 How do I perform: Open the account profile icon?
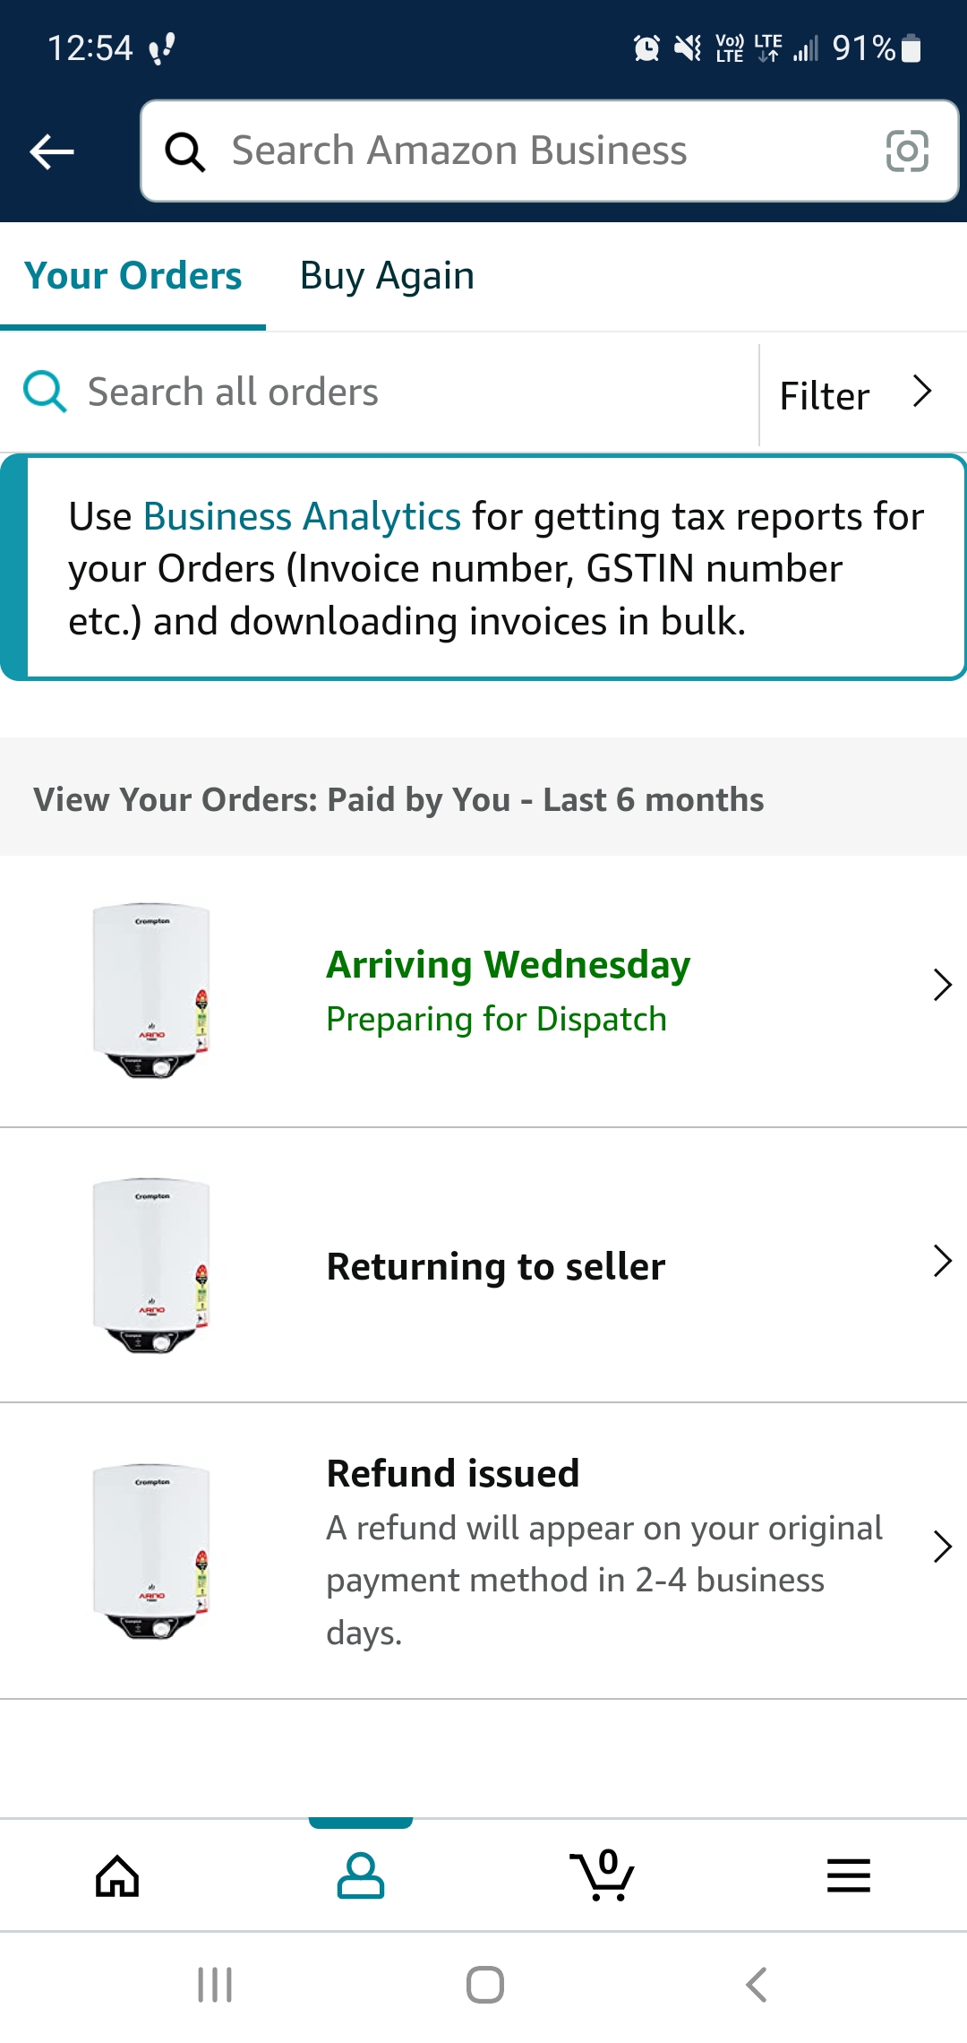[x=361, y=1875]
